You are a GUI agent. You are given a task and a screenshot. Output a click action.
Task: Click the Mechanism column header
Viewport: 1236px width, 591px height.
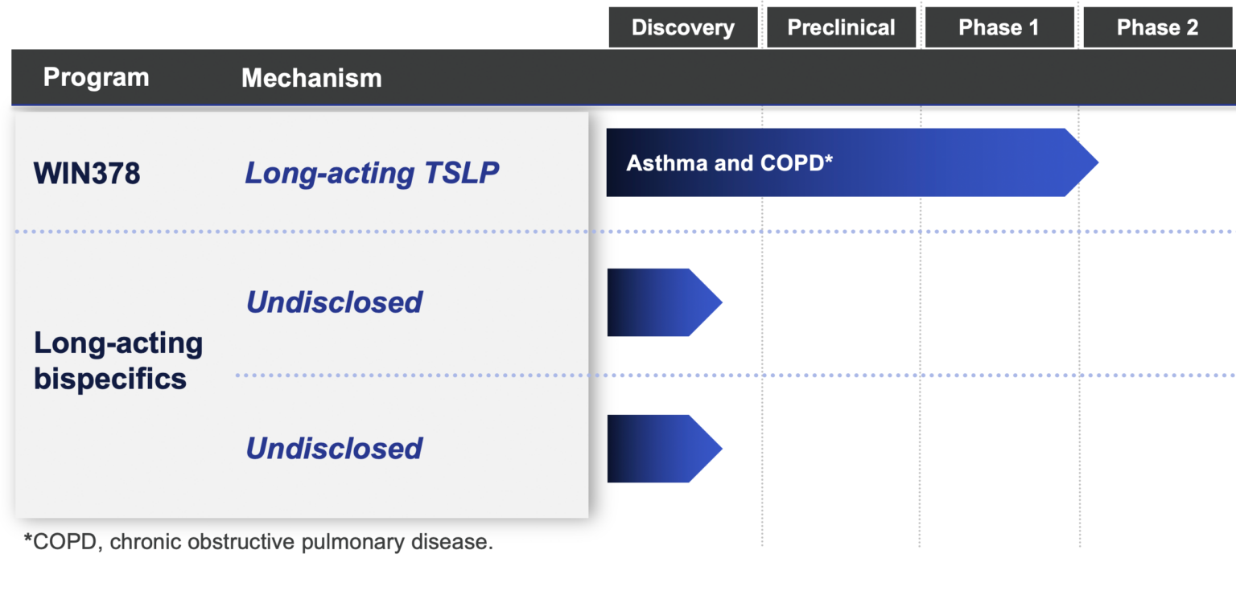click(311, 77)
